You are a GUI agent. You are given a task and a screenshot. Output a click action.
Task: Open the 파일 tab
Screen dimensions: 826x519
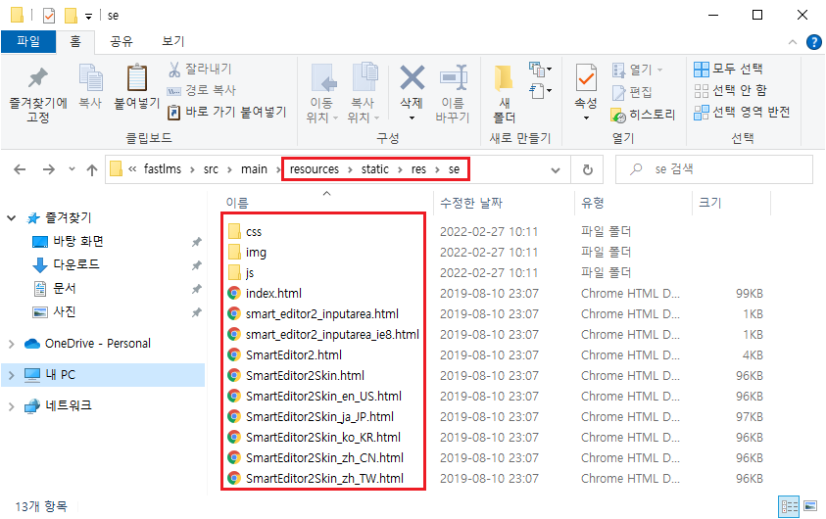(28, 41)
